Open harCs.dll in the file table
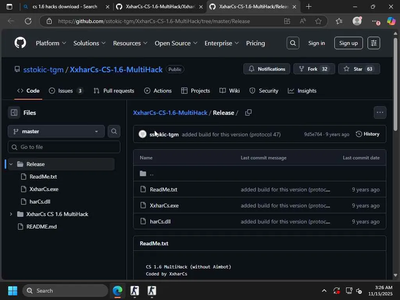Screen dimensions: 400x300 point(160,221)
